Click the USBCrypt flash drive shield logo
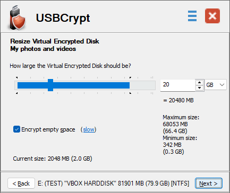Viewport: 230px width, 193px height. (x=18, y=17)
